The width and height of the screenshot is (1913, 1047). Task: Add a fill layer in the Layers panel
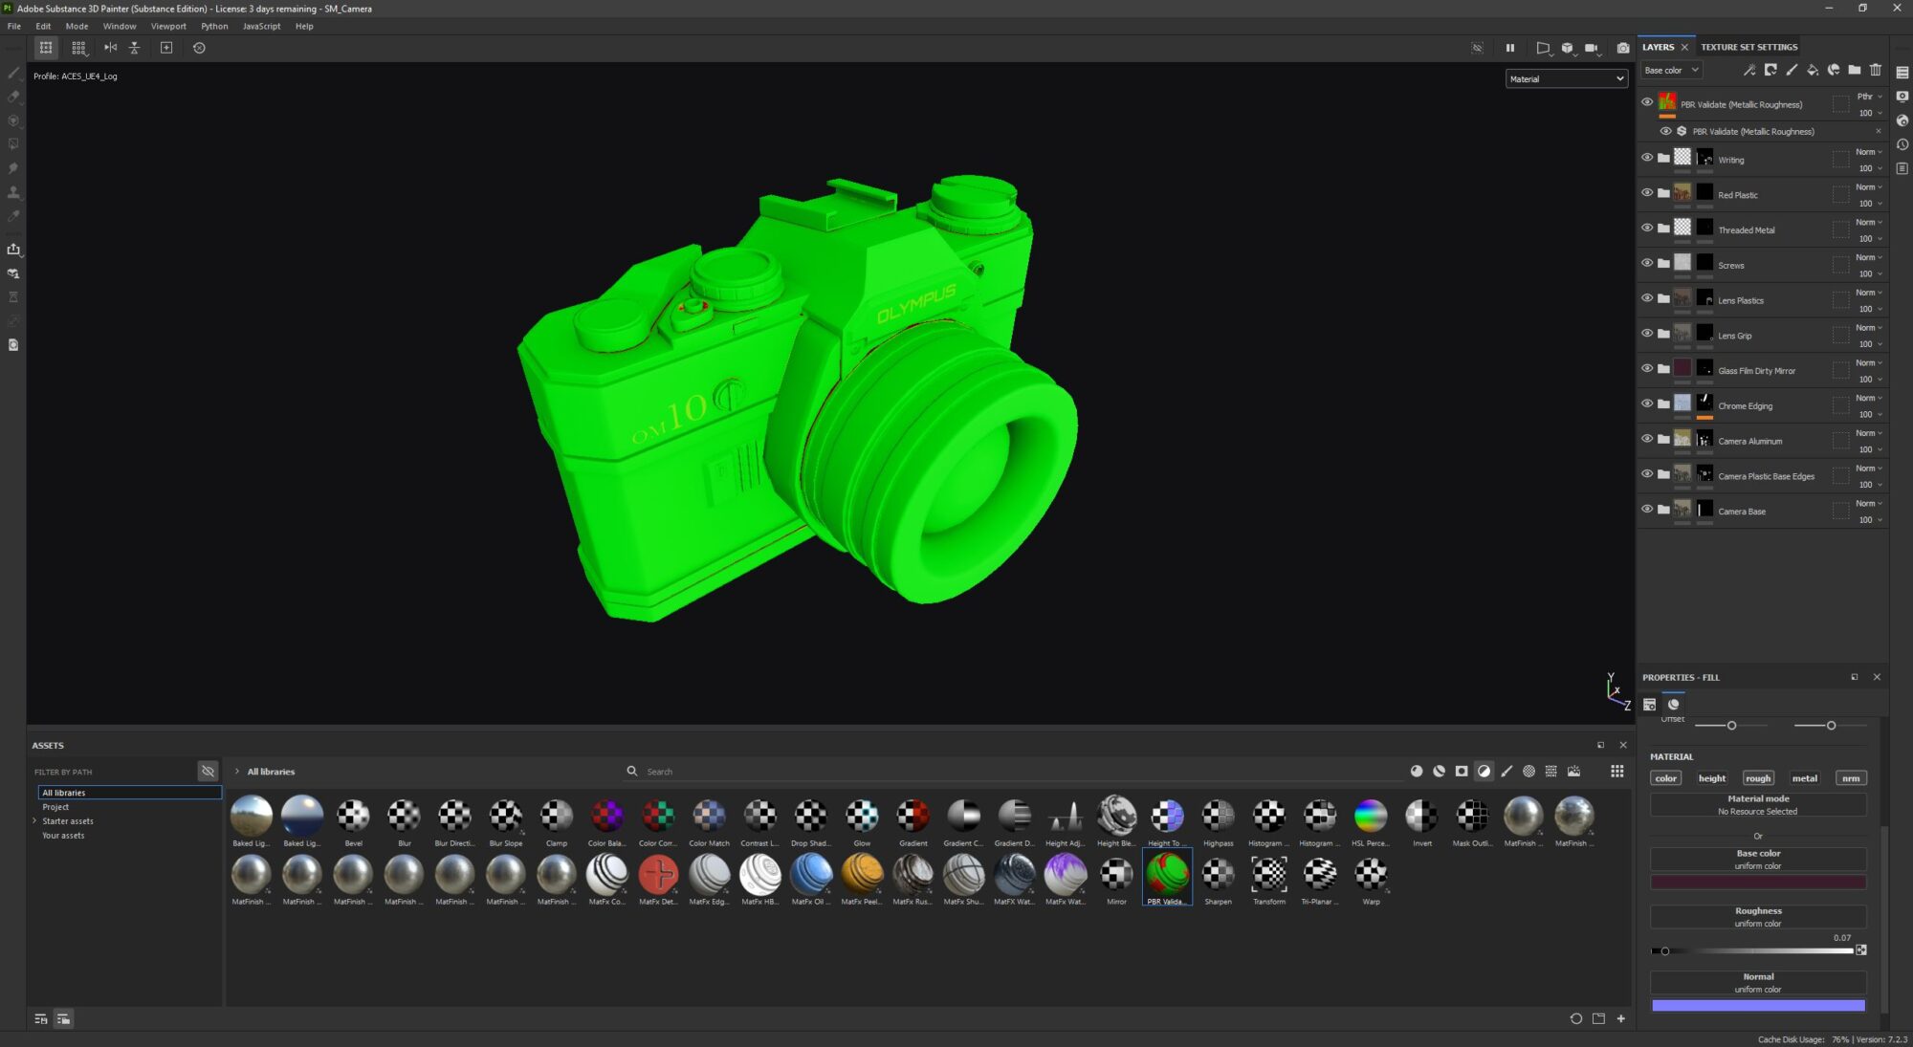[1813, 70]
